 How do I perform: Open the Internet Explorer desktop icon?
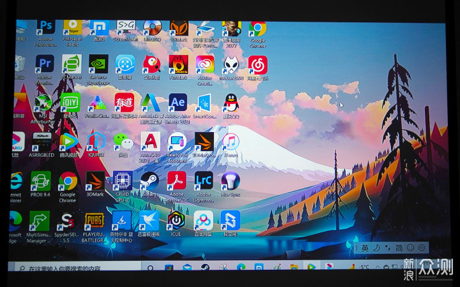16,182
